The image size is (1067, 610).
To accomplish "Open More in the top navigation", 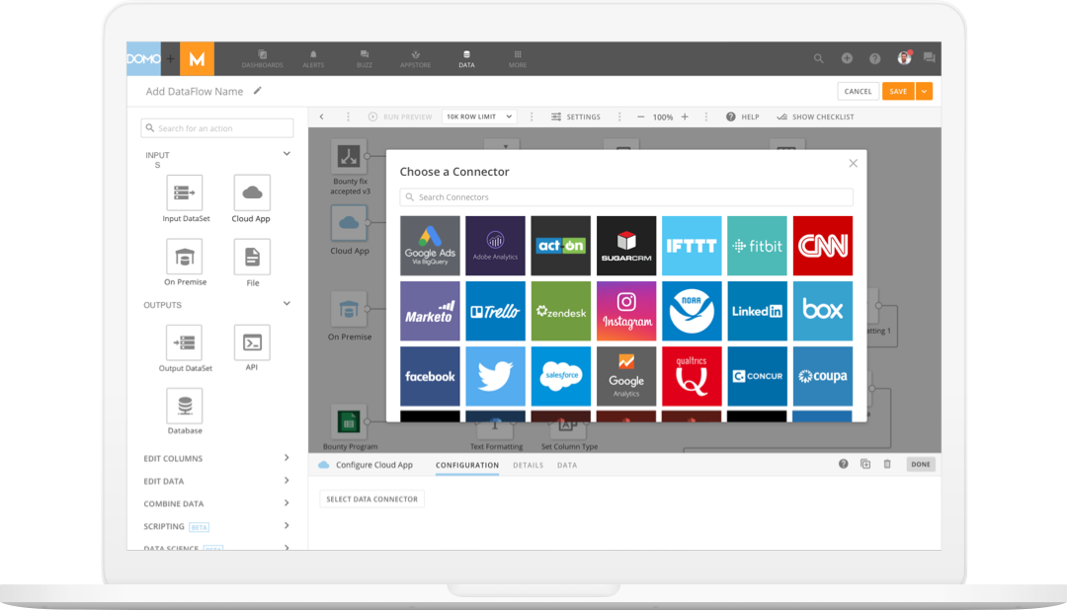I will point(517,59).
